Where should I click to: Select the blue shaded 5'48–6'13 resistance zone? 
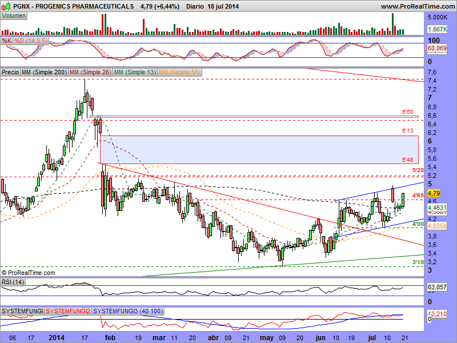pos(259,150)
